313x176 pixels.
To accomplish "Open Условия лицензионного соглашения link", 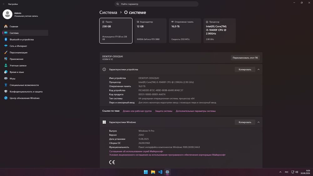I will coord(167,155).
